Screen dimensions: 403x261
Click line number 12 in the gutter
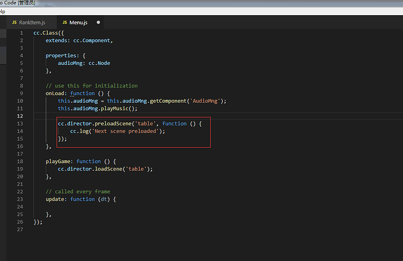click(x=20, y=116)
